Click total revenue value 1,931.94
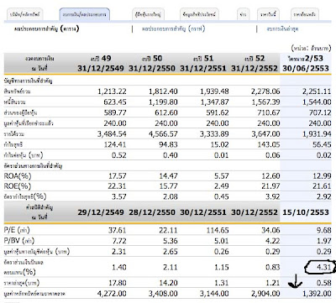336x303 pixels. click(317, 134)
